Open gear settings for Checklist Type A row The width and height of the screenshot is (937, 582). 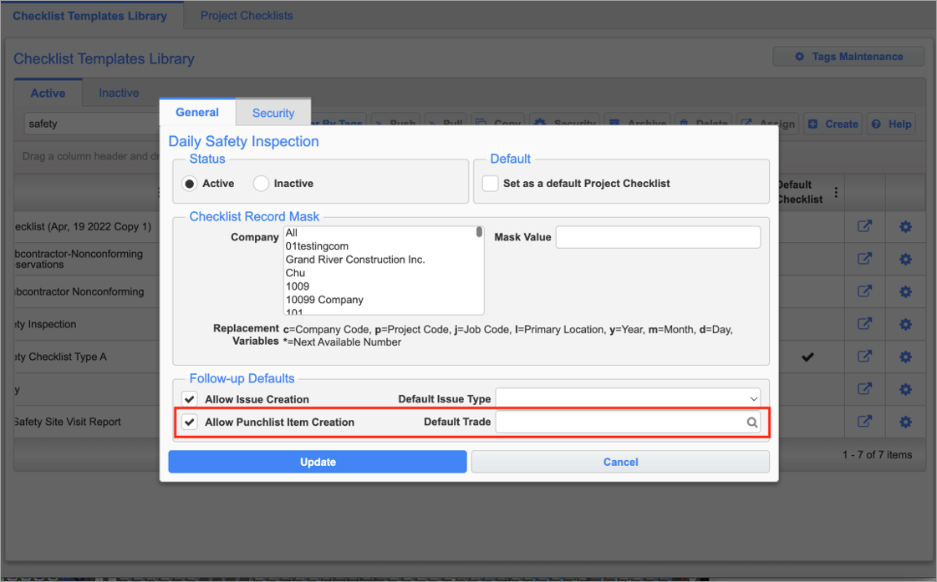point(905,357)
